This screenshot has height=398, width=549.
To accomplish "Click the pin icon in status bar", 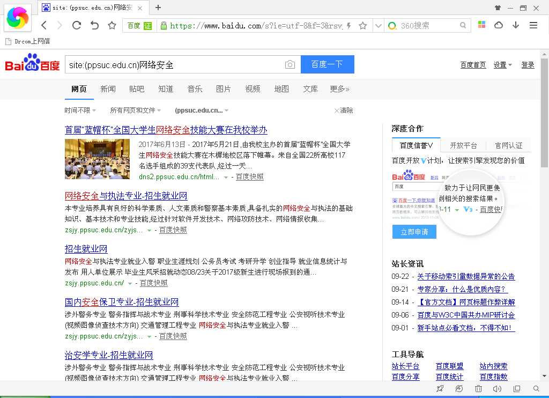I will [440, 388].
